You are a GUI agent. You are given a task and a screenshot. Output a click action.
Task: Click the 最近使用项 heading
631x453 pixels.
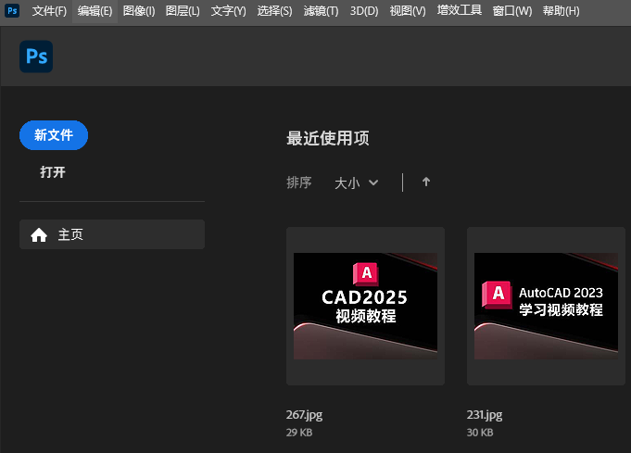(x=328, y=138)
